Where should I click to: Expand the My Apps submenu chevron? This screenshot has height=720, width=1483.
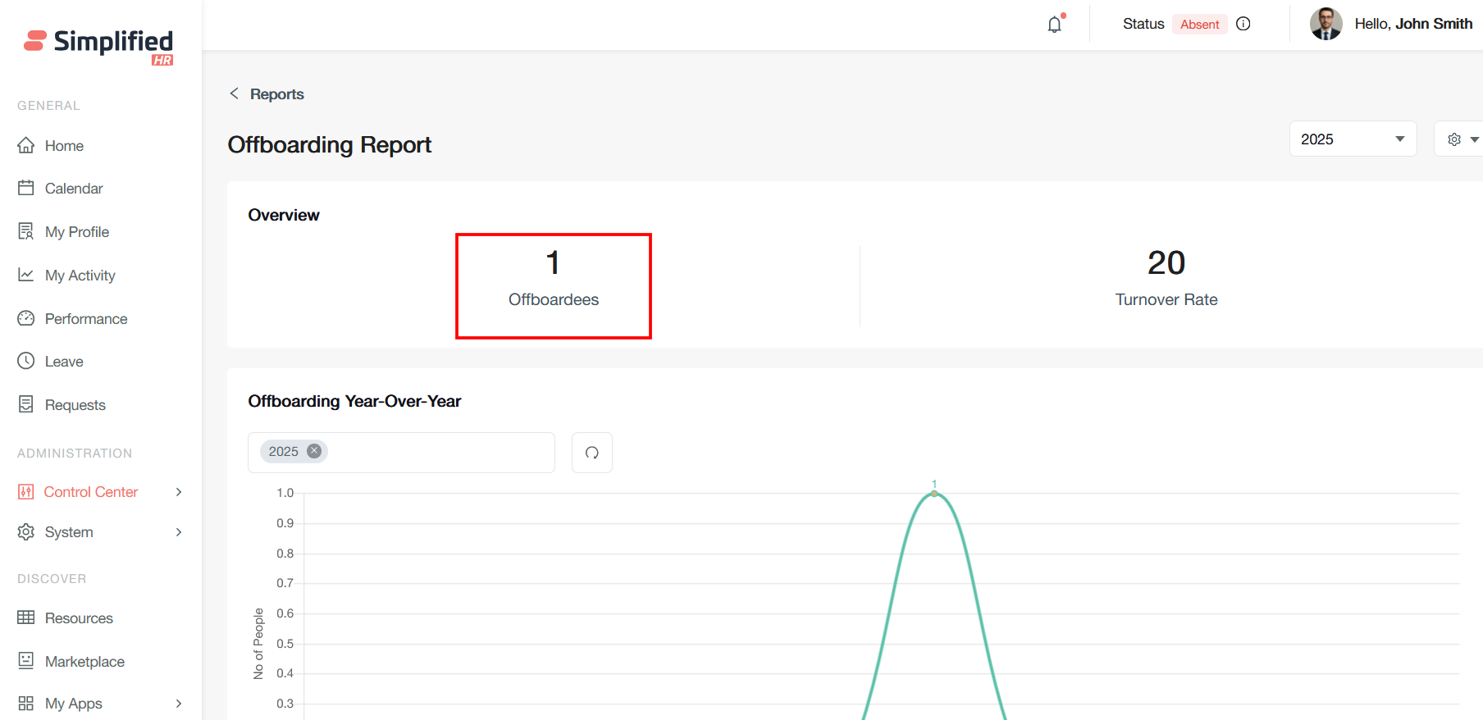pyautogui.click(x=179, y=704)
